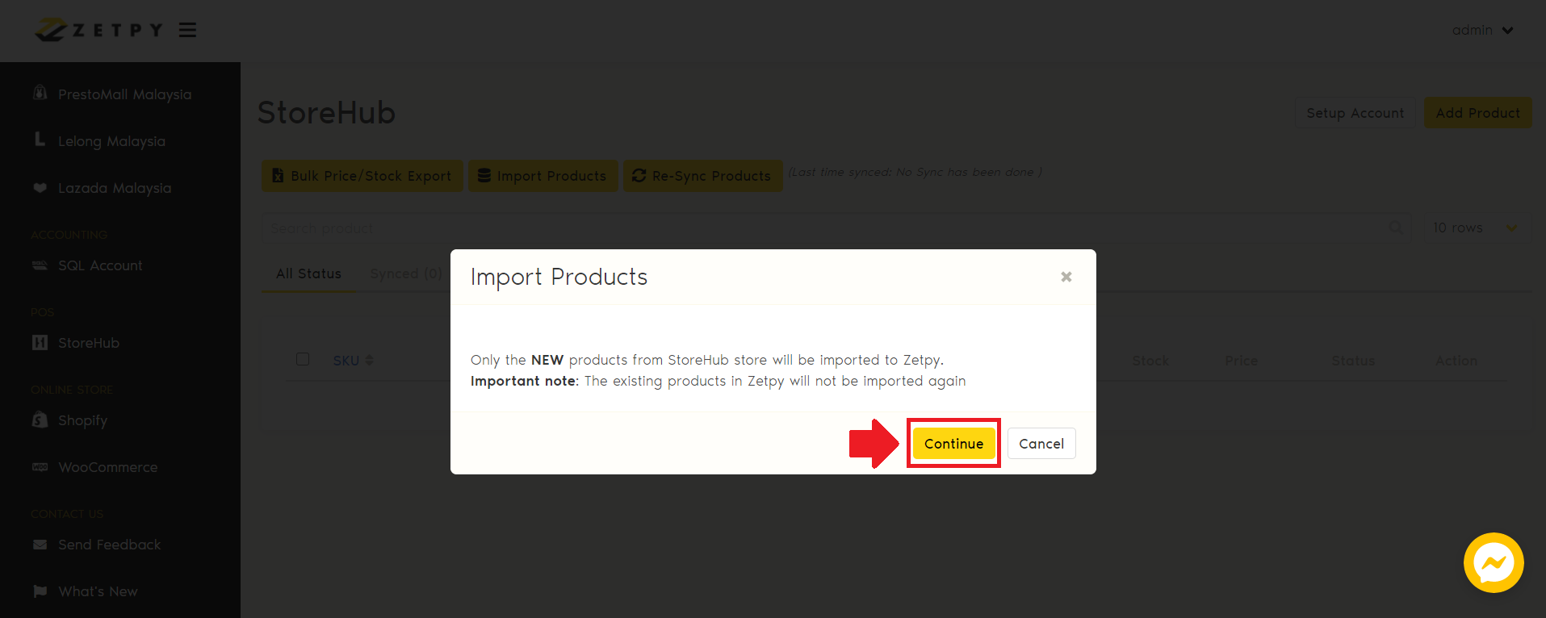Image resolution: width=1546 pixels, height=618 pixels.
Task: Click the Send Feedback envelope icon
Action: pos(40,545)
